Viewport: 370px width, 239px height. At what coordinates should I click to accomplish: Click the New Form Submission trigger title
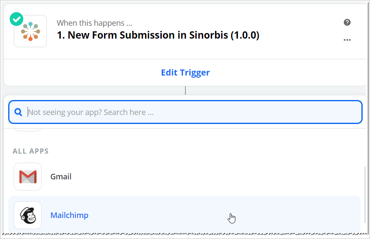(158, 35)
